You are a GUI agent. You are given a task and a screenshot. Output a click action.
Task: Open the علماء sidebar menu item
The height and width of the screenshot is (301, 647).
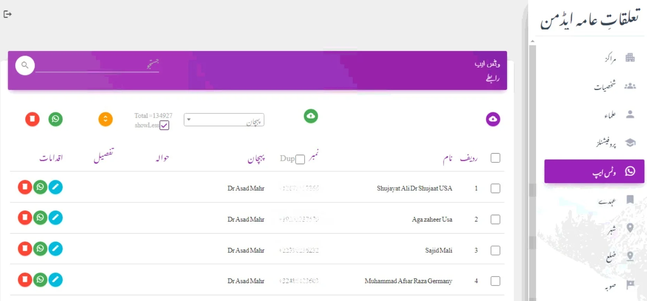[x=619, y=115]
